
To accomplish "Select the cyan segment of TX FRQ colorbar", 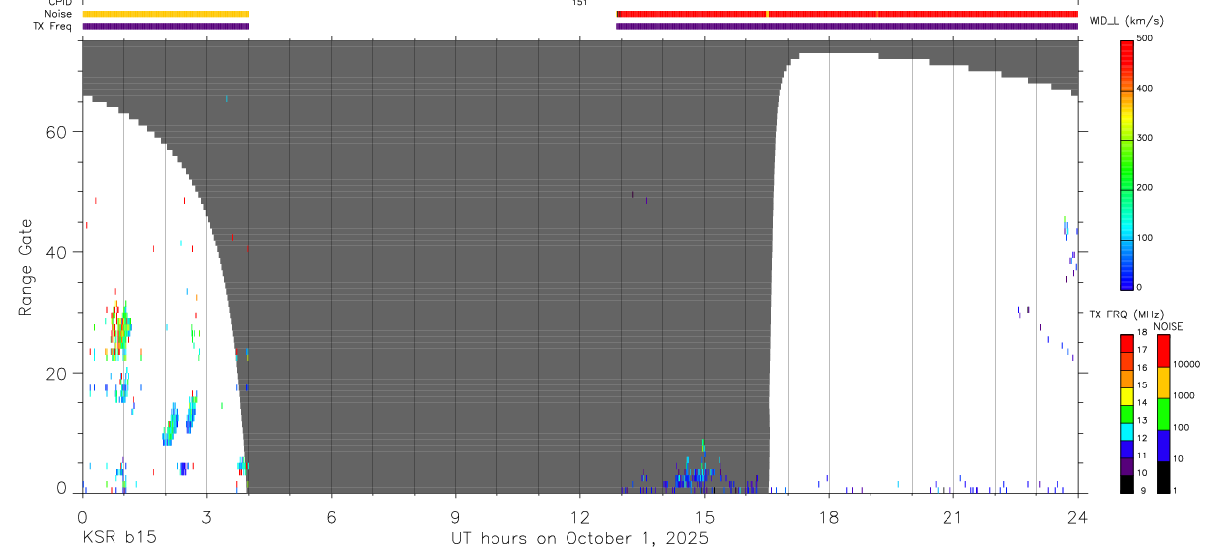I will click(1126, 432).
